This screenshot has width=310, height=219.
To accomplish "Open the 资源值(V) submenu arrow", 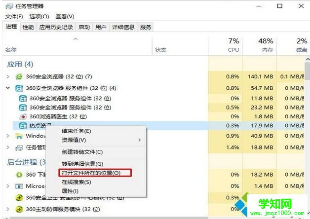I will [140, 140].
